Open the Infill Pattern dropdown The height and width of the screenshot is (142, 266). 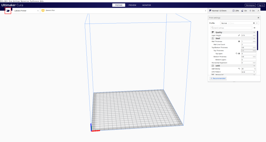click(x=248, y=72)
